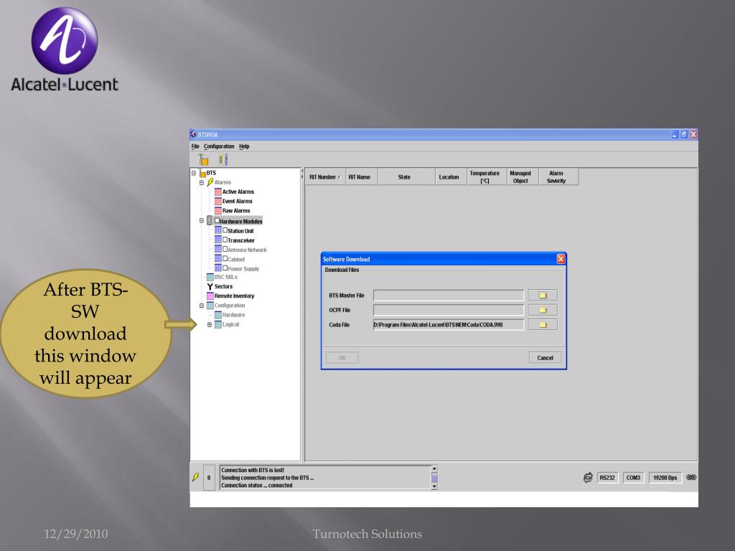Screen dimensions: 735x551
Task: Browse for the OCPF File
Action: tap(543, 310)
